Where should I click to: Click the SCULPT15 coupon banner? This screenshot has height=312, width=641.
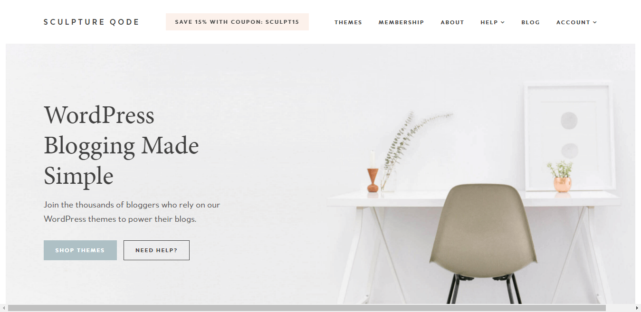pos(237,22)
